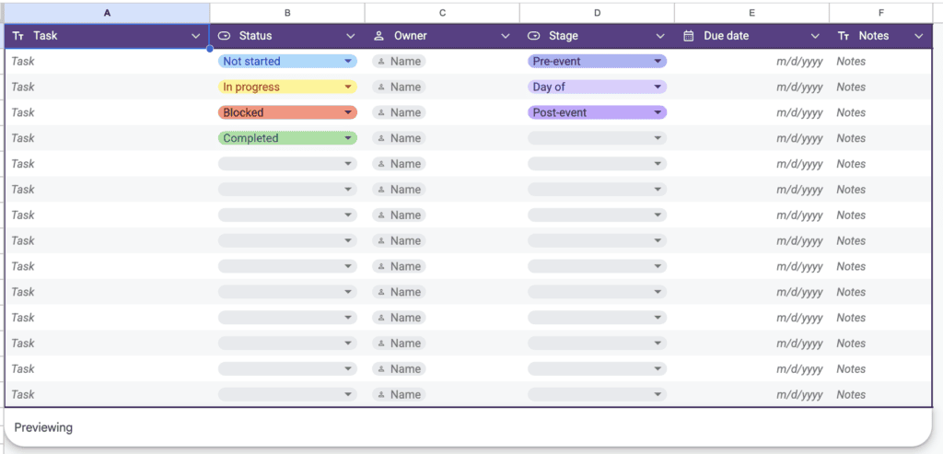Click the Name chip in the Completed row
Viewport: 943px width, 454px height.
399,138
